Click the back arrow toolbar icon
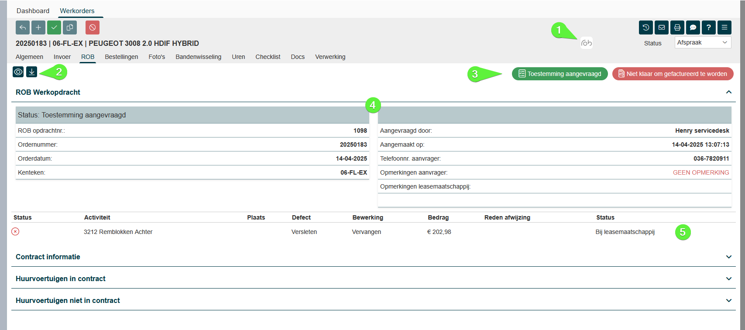Image resolution: width=745 pixels, height=330 pixels. pos(23,27)
